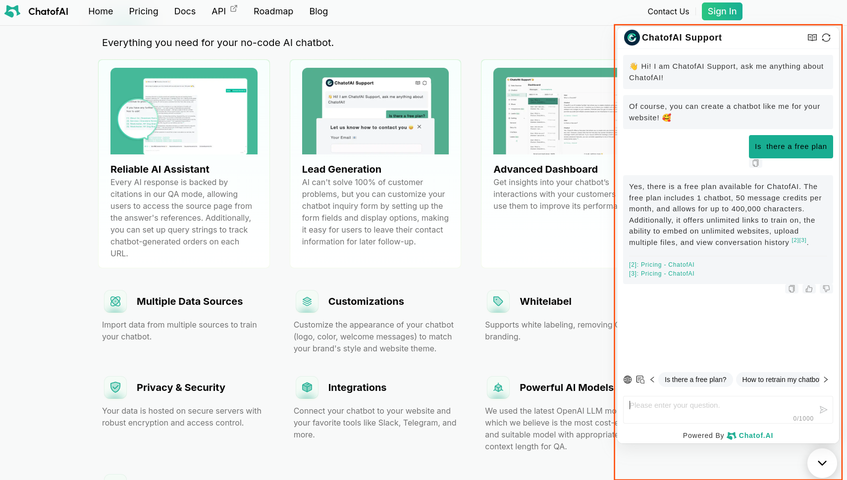Open reference '[3]: Pricing - ChatofAI'
Screen dimensions: 847x480
pyautogui.click(x=662, y=274)
